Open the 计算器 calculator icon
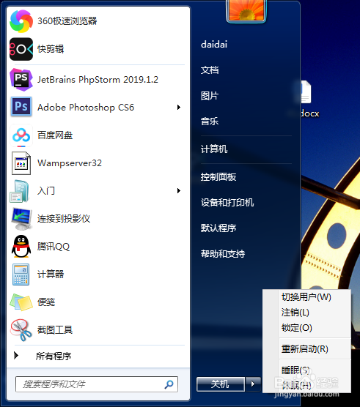Image resolution: width=360 pixels, height=407 pixels. coord(21,275)
